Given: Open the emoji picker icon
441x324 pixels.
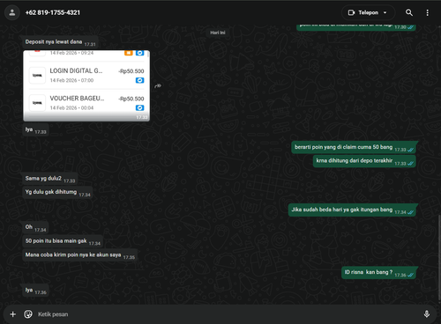Looking at the screenshot, I should pyautogui.click(x=28, y=314).
